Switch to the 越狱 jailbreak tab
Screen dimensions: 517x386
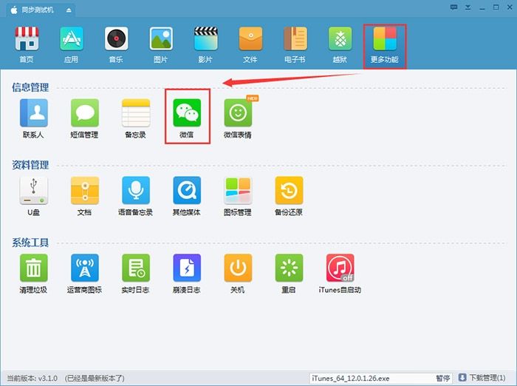point(340,44)
